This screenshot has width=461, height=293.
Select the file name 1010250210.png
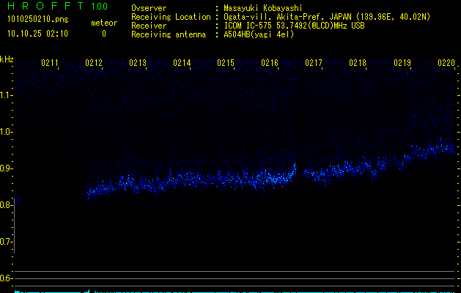click(38, 20)
